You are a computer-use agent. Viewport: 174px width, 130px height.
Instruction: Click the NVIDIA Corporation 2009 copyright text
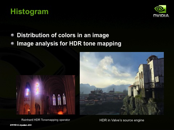point(21,125)
